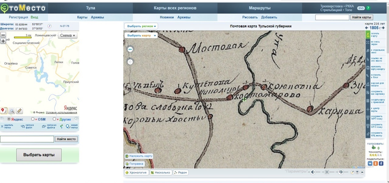Viewport: 389px width, 183px height.
Task: Adjust the brightness slider handle
Action: pyautogui.click(x=327, y=172)
